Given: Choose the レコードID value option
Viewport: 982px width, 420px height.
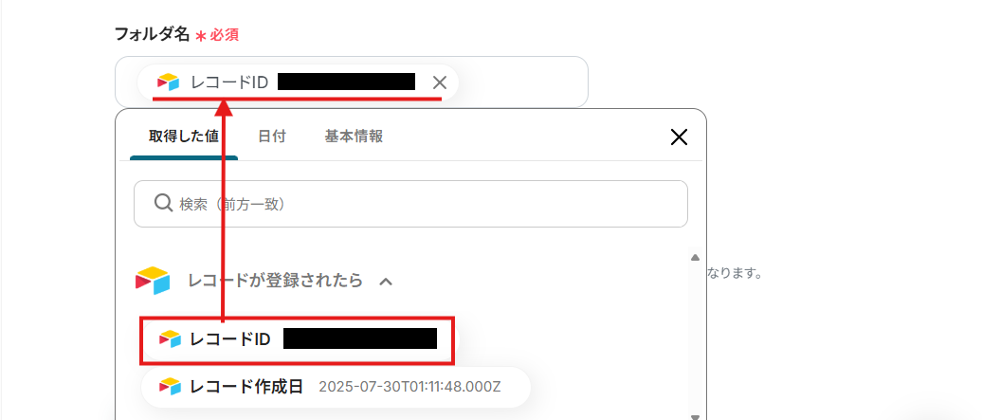Looking at the screenshot, I should click(x=297, y=339).
